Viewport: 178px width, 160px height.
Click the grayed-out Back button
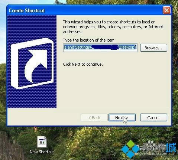point(94,118)
